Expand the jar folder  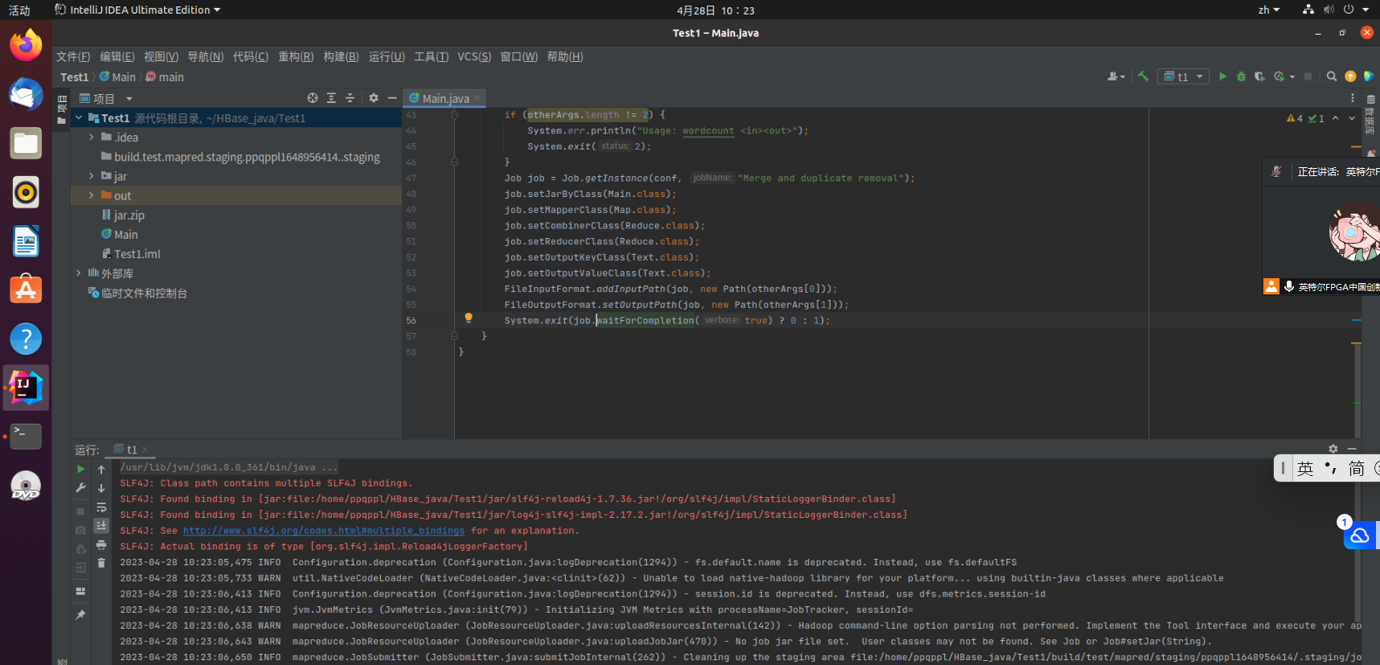92,176
